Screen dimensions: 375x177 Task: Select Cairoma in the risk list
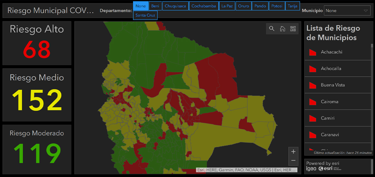point(338,101)
